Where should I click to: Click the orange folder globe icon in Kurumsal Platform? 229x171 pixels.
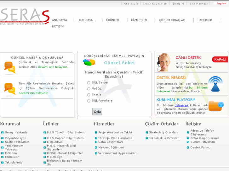[x=216, y=106]
